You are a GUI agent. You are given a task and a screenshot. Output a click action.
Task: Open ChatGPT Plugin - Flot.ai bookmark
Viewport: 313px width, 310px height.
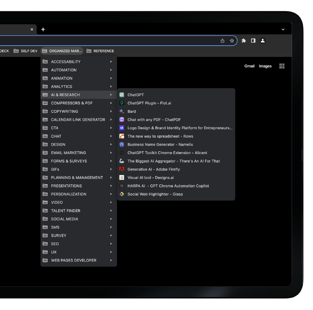tap(176, 103)
